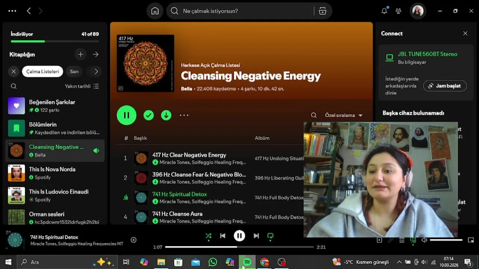Expand library with the right arrow
The image size is (479, 269).
(96, 55)
